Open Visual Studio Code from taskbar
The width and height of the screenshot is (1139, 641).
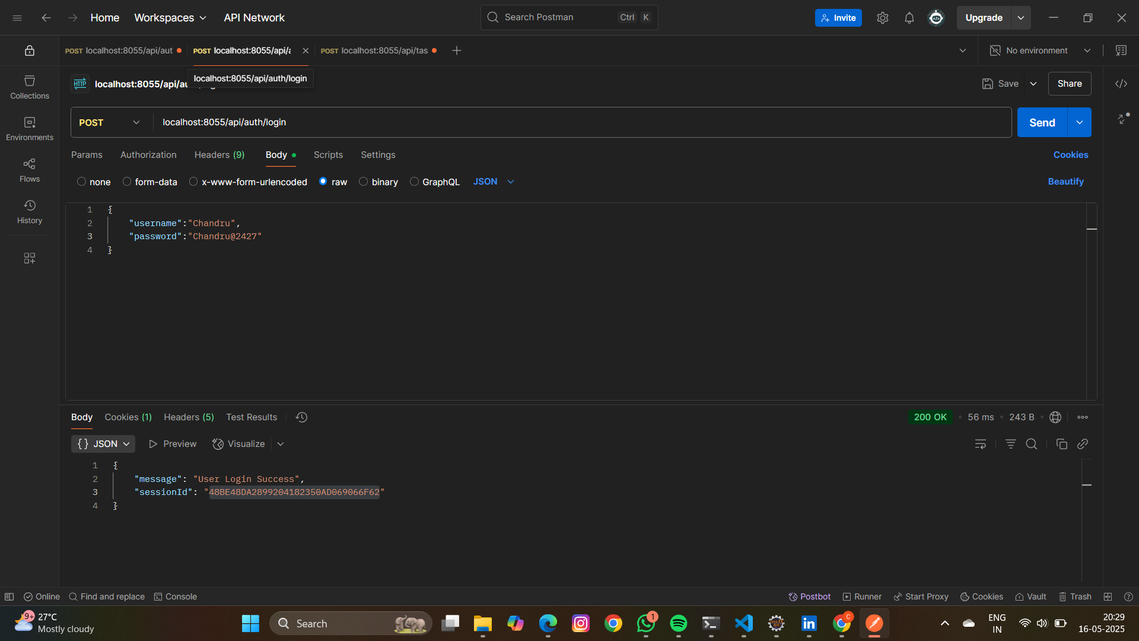click(743, 623)
